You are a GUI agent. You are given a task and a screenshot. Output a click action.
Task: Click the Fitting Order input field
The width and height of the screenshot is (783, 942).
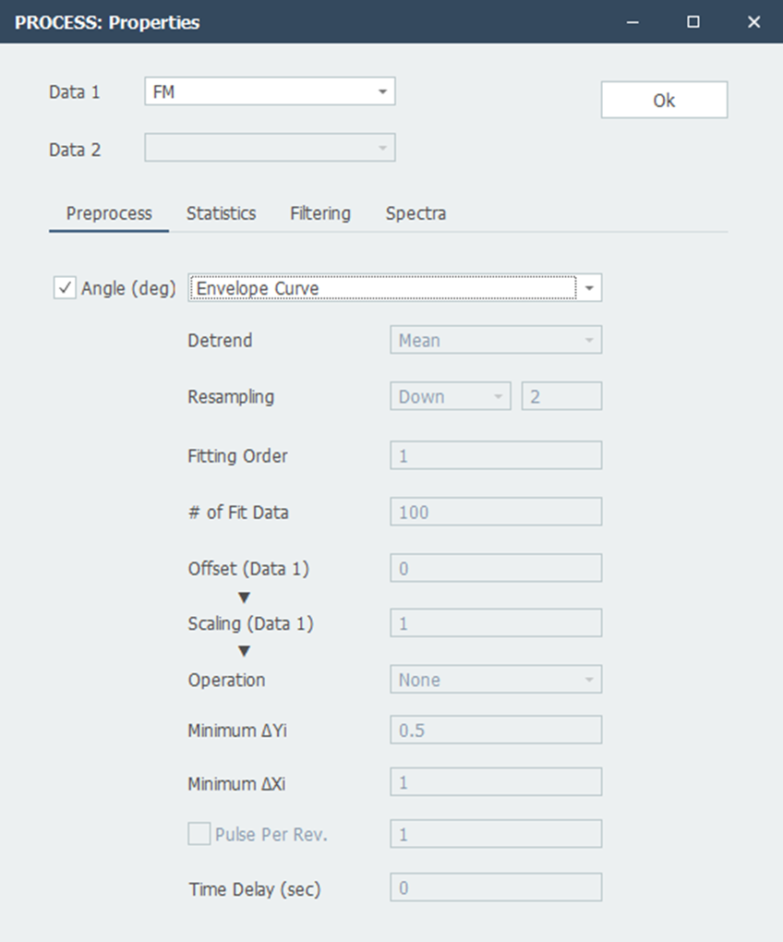pyautogui.click(x=496, y=455)
